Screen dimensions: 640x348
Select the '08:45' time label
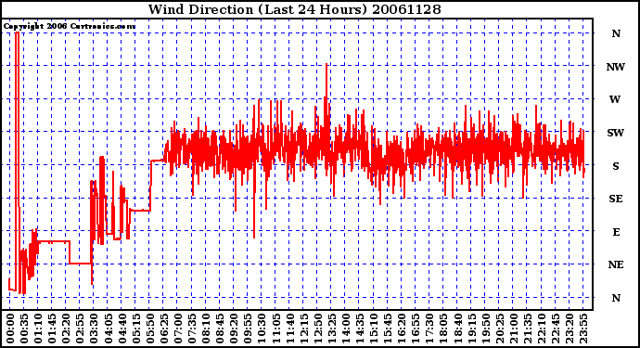click(220, 329)
